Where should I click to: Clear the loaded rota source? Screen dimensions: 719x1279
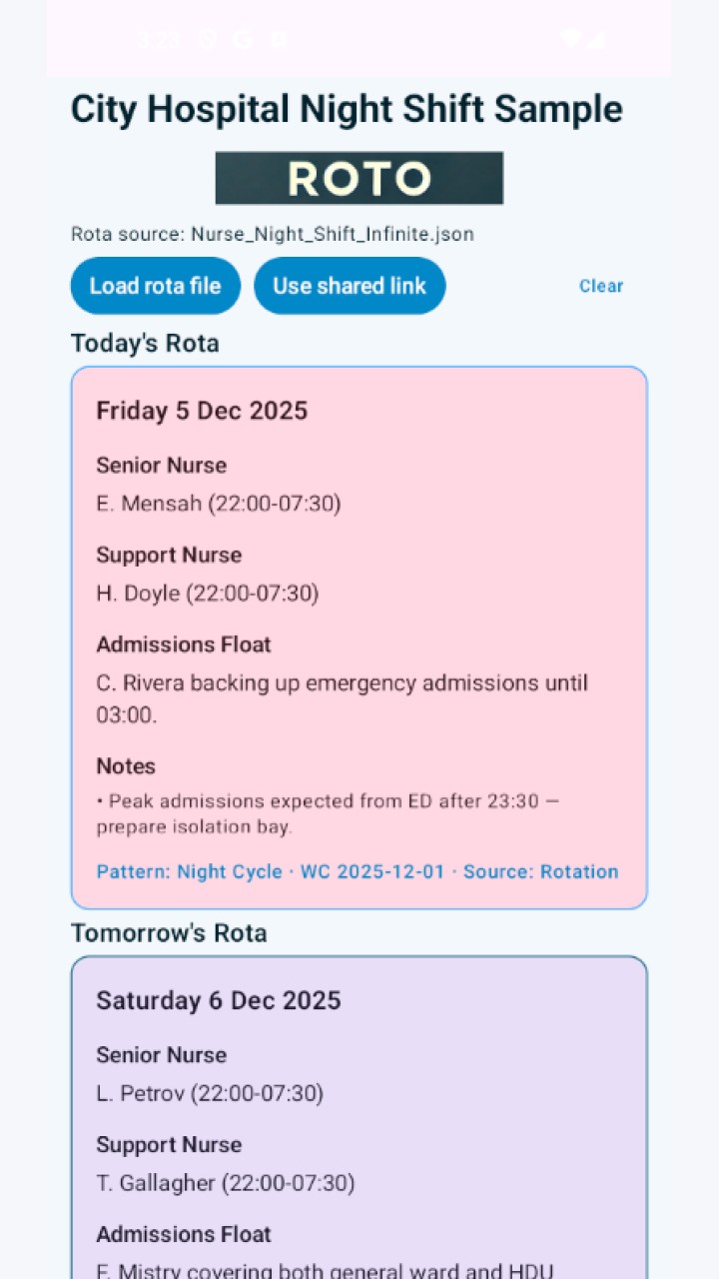pyautogui.click(x=601, y=286)
